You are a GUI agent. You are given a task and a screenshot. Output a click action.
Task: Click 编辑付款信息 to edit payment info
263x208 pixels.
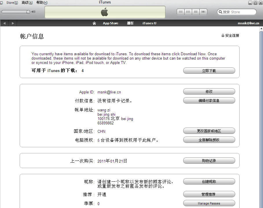pos(209,101)
